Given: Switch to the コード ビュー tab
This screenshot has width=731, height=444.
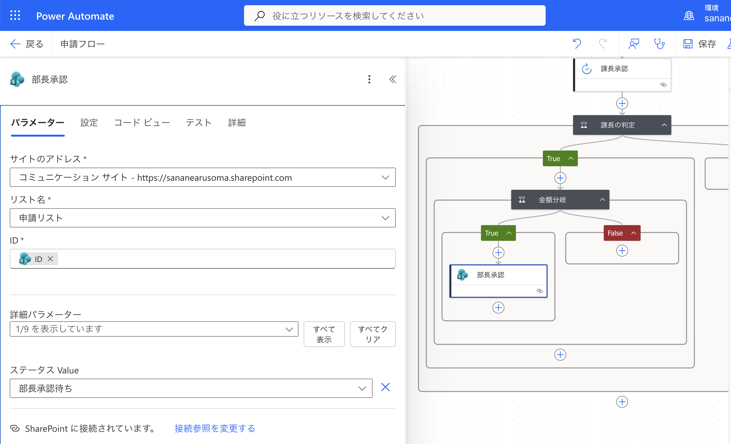Looking at the screenshot, I should pyautogui.click(x=142, y=122).
